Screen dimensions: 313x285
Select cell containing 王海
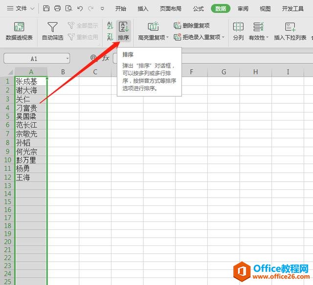point(31,177)
